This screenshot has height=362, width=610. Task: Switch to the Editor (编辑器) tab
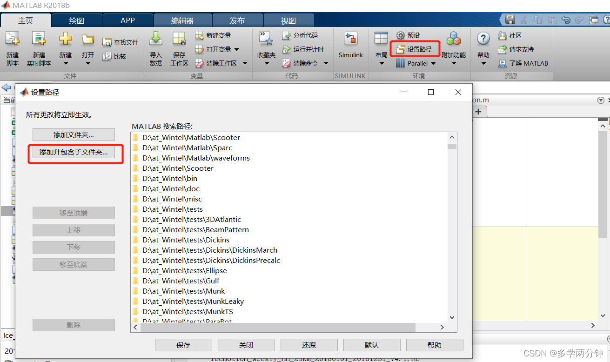click(x=182, y=20)
